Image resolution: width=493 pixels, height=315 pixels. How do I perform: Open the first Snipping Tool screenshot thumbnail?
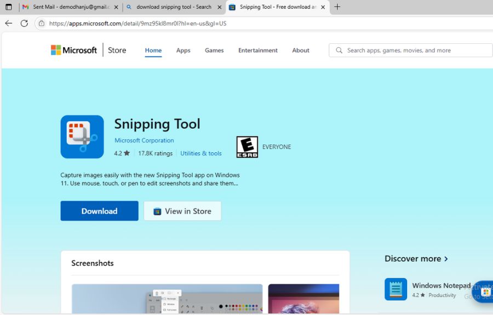click(x=167, y=299)
